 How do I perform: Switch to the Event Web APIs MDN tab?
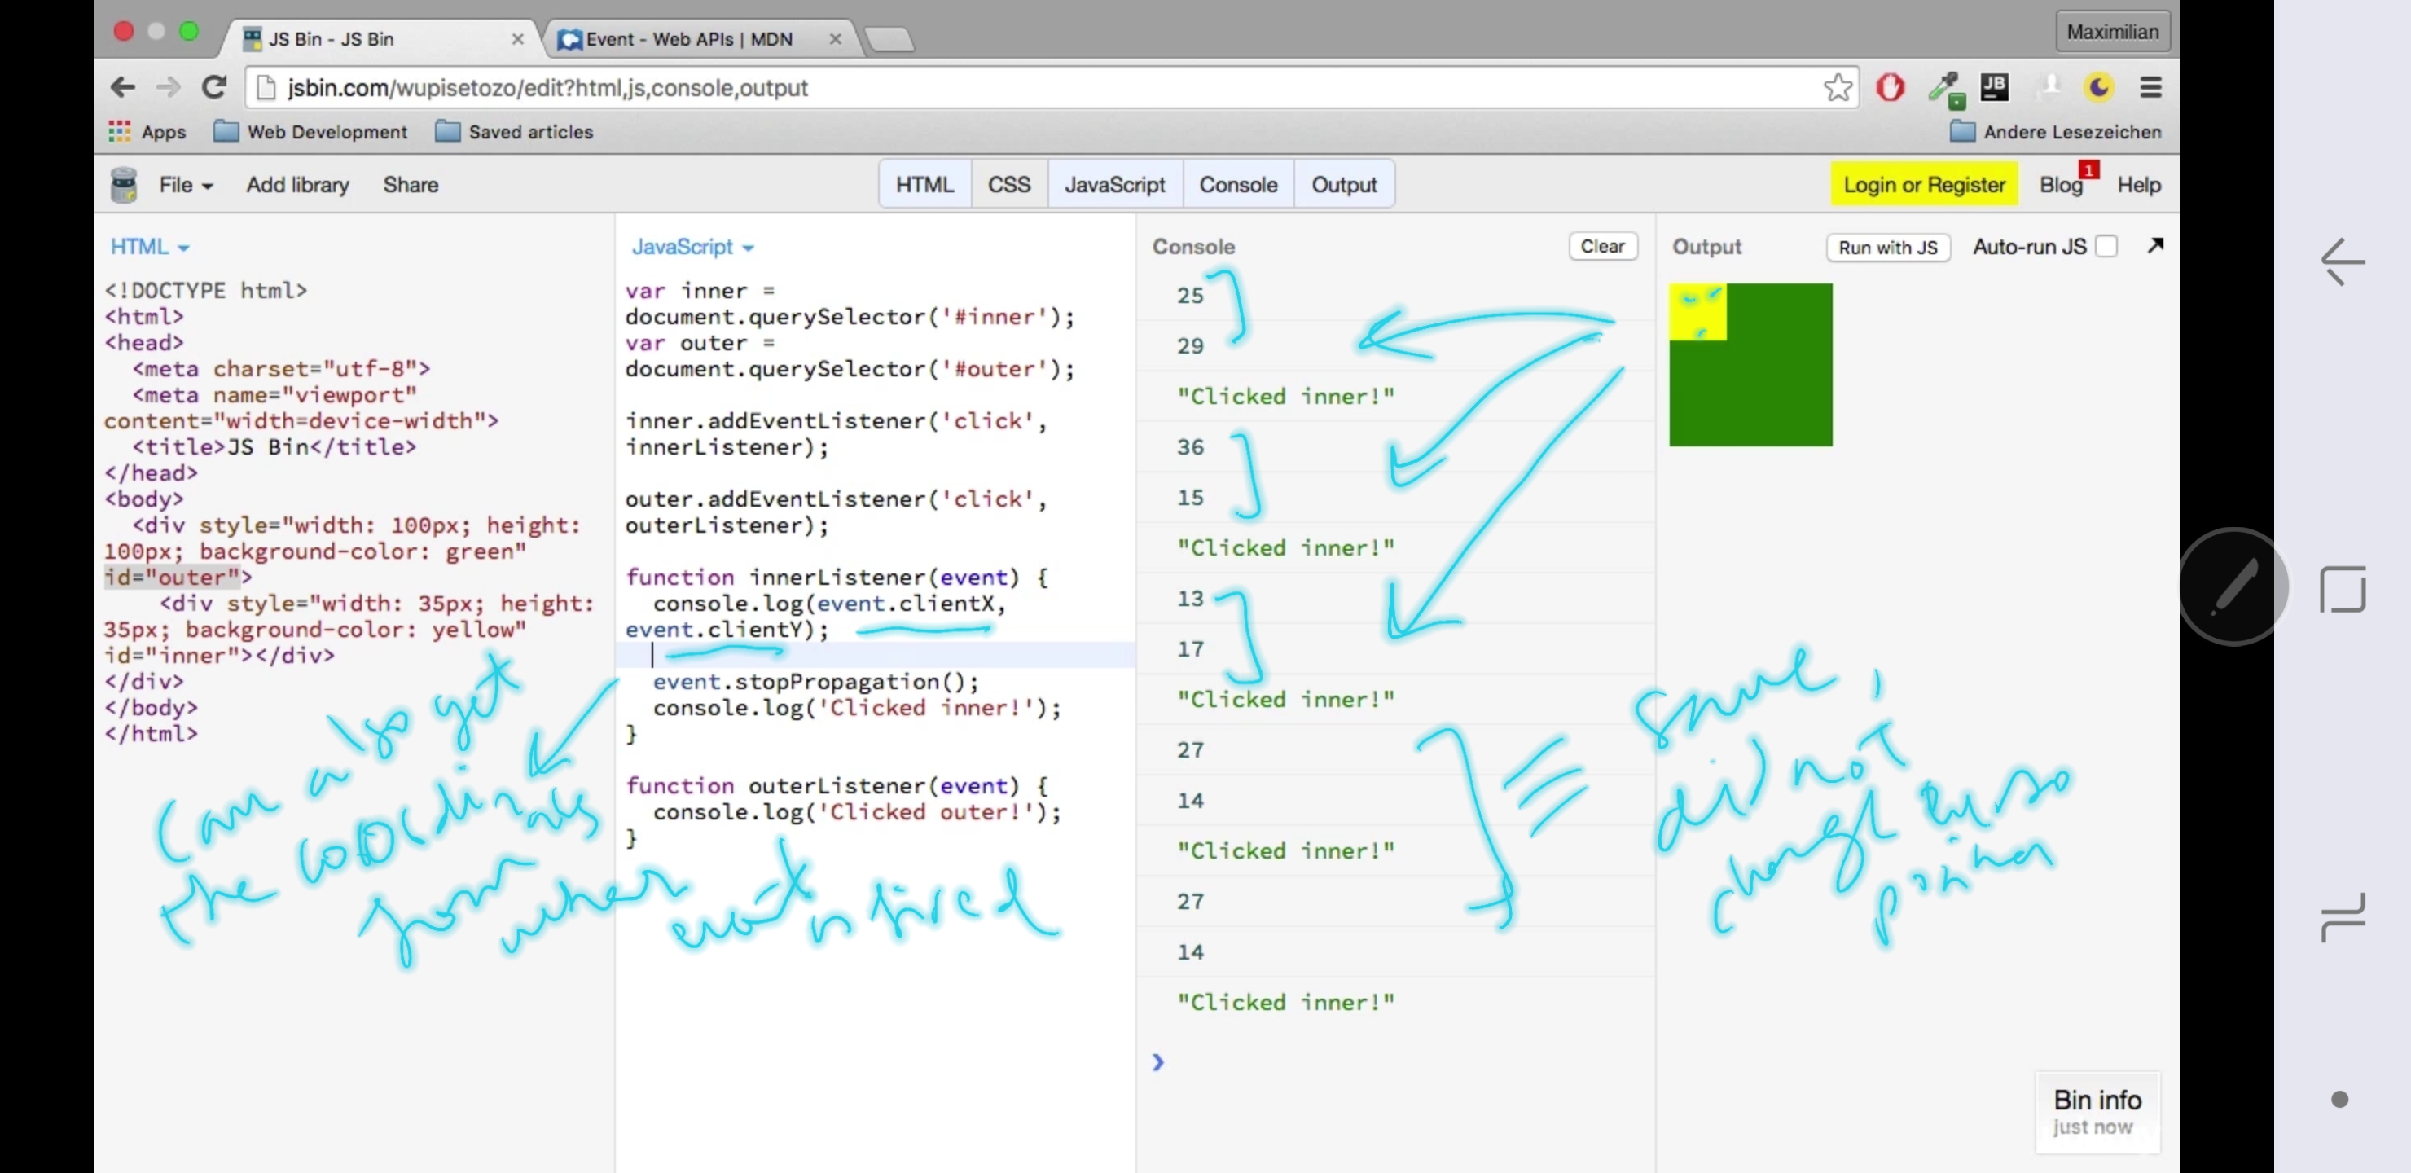[697, 39]
